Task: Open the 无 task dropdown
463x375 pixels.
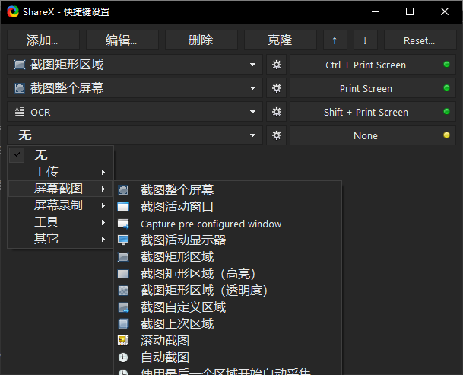Action: coord(135,135)
